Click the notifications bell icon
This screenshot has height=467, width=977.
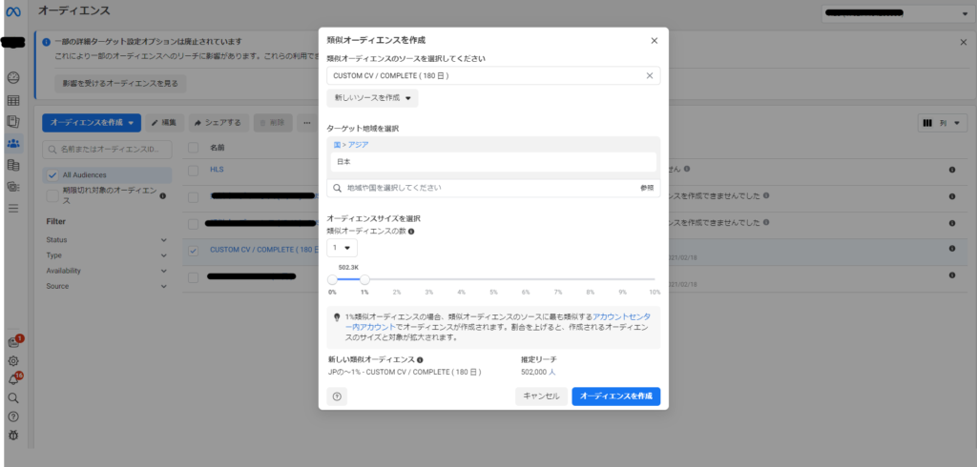click(x=13, y=379)
